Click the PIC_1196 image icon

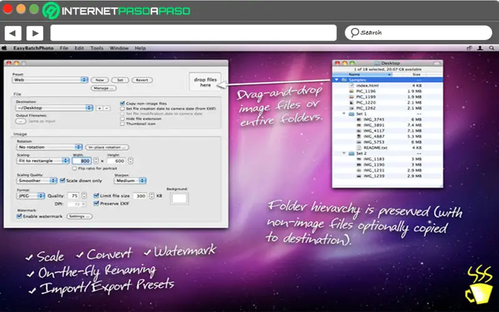(x=352, y=91)
